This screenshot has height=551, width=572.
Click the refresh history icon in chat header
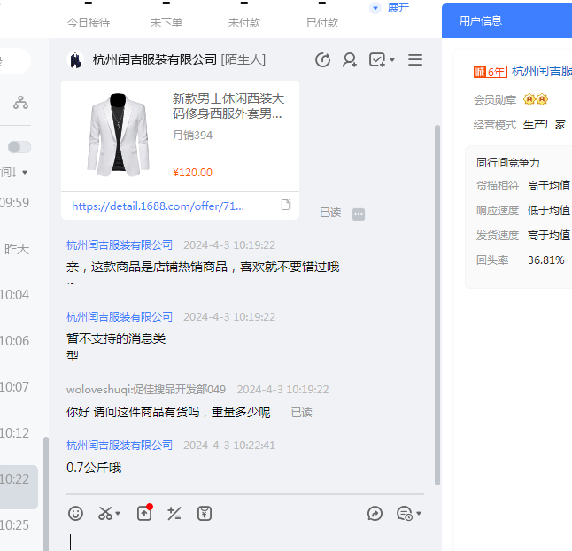tap(323, 60)
